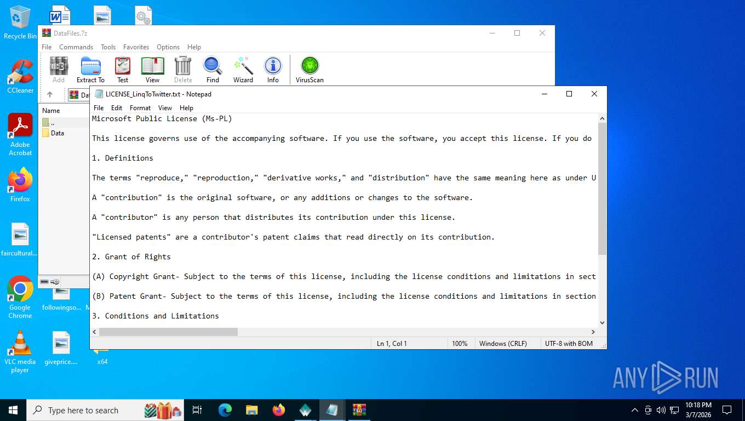The height and width of the screenshot is (421, 745).
Task: Open Firefox from the taskbar
Action: click(x=279, y=410)
